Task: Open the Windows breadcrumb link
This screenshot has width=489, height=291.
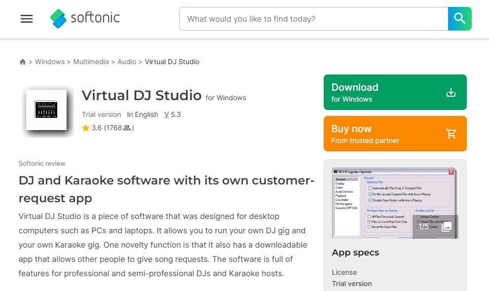Action: 49,62
